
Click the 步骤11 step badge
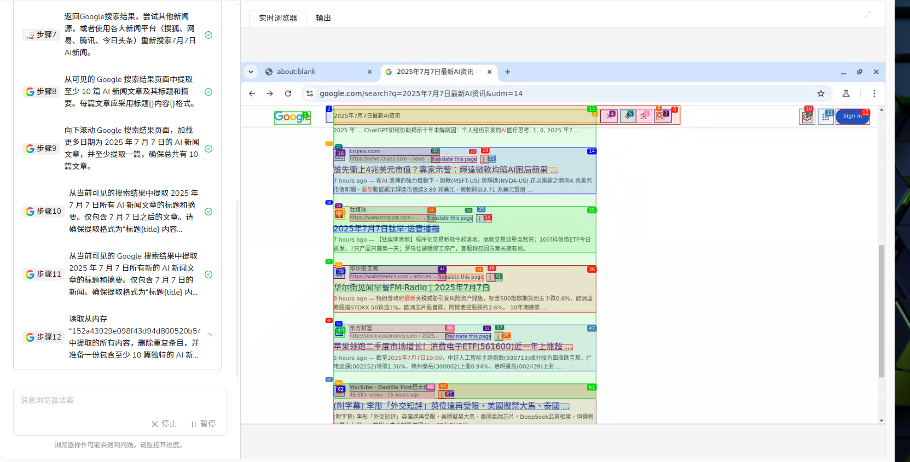pos(43,274)
